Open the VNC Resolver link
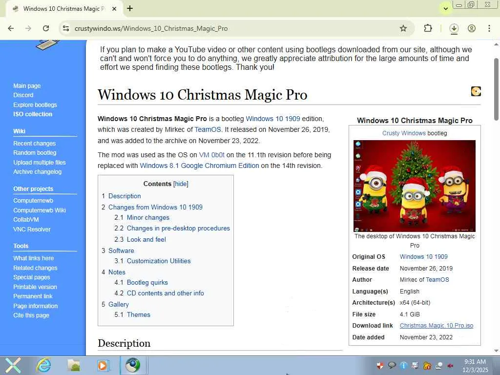This screenshot has width=500, height=375. tap(32, 229)
